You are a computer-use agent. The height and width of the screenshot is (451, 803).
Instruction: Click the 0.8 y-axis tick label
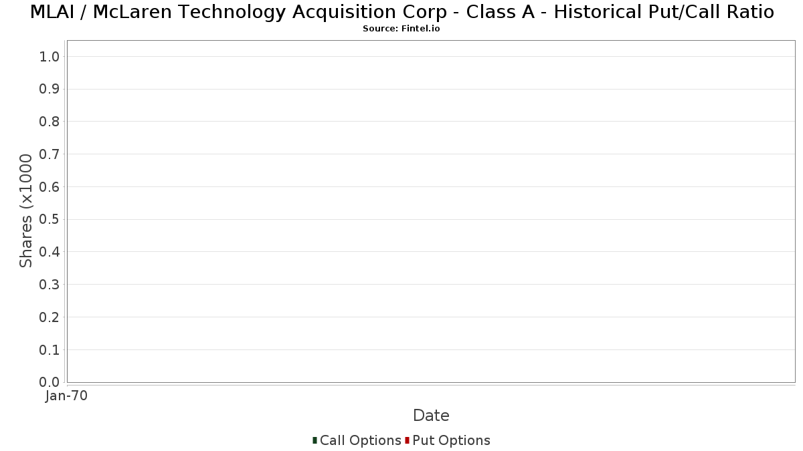pyautogui.click(x=50, y=122)
